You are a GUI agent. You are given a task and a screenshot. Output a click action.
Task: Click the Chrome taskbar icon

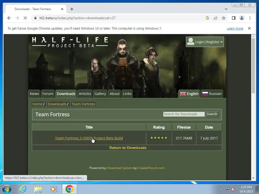pos(69,189)
